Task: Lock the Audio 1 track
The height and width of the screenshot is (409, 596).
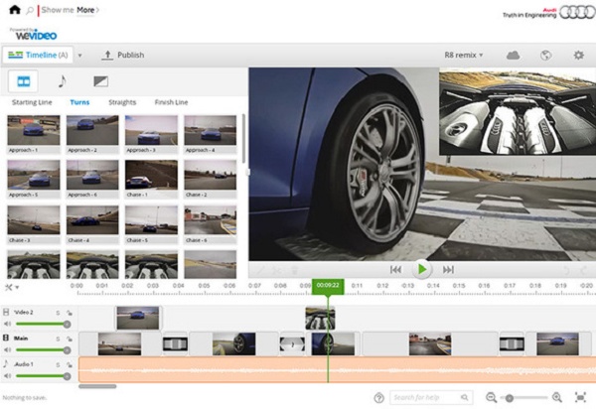Action: coord(70,365)
